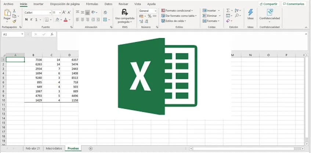Open the Name Box dropdown arrow
This screenshot has height=153, width=311.
click(x=22, y=34)
